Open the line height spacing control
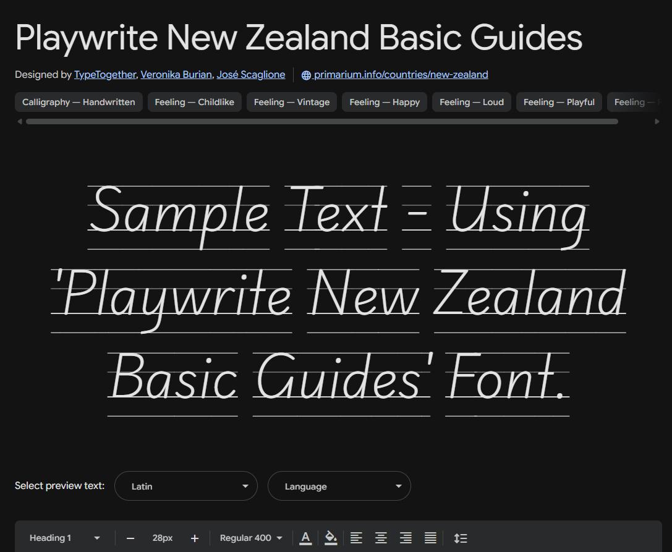Image resolution: width=672 pixels, height=552 pixels. click(461, 538)
